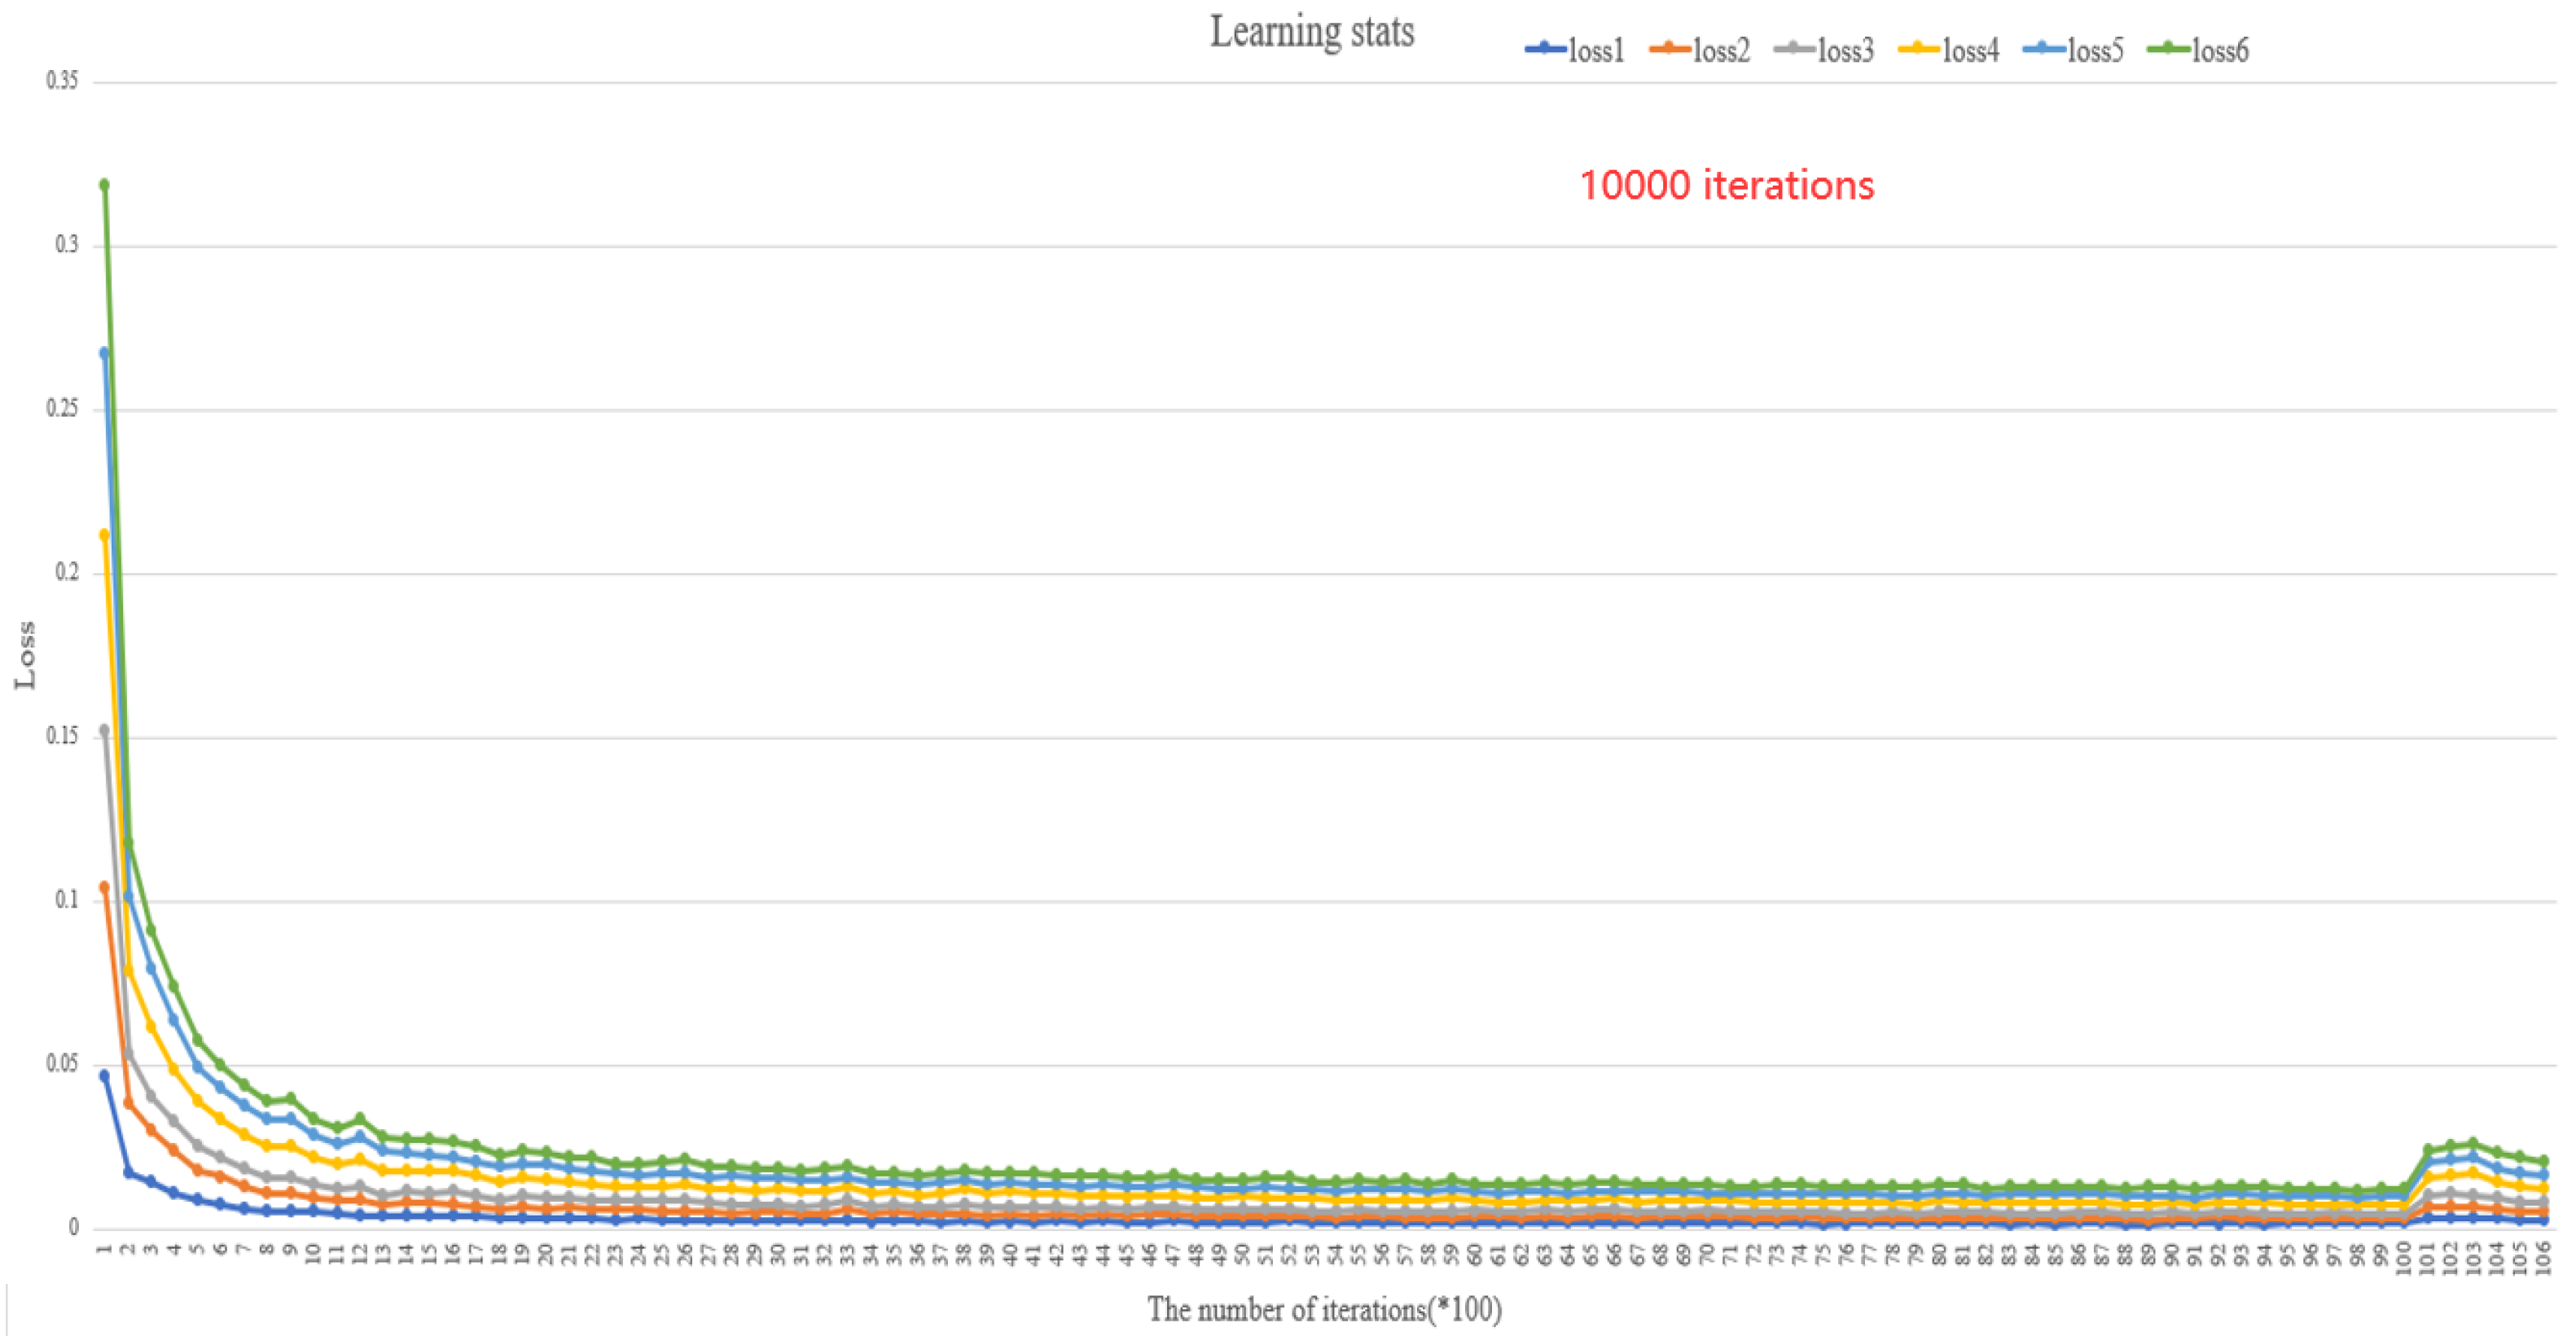Image resolution: width=2576 pixels, height=1336 pixels.
Task: Click the loss4 yellow legend marker
Action: (x=1918, y=49)
